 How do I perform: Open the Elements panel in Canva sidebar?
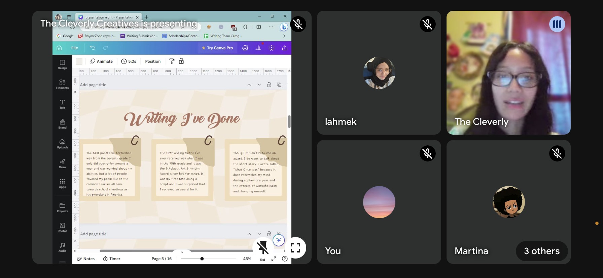[62, 84]
